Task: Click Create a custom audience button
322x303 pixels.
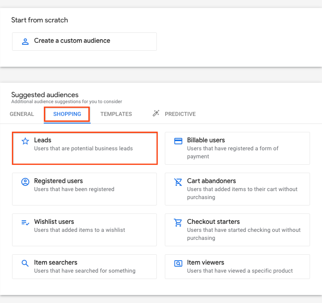Action: coord(84,42)
